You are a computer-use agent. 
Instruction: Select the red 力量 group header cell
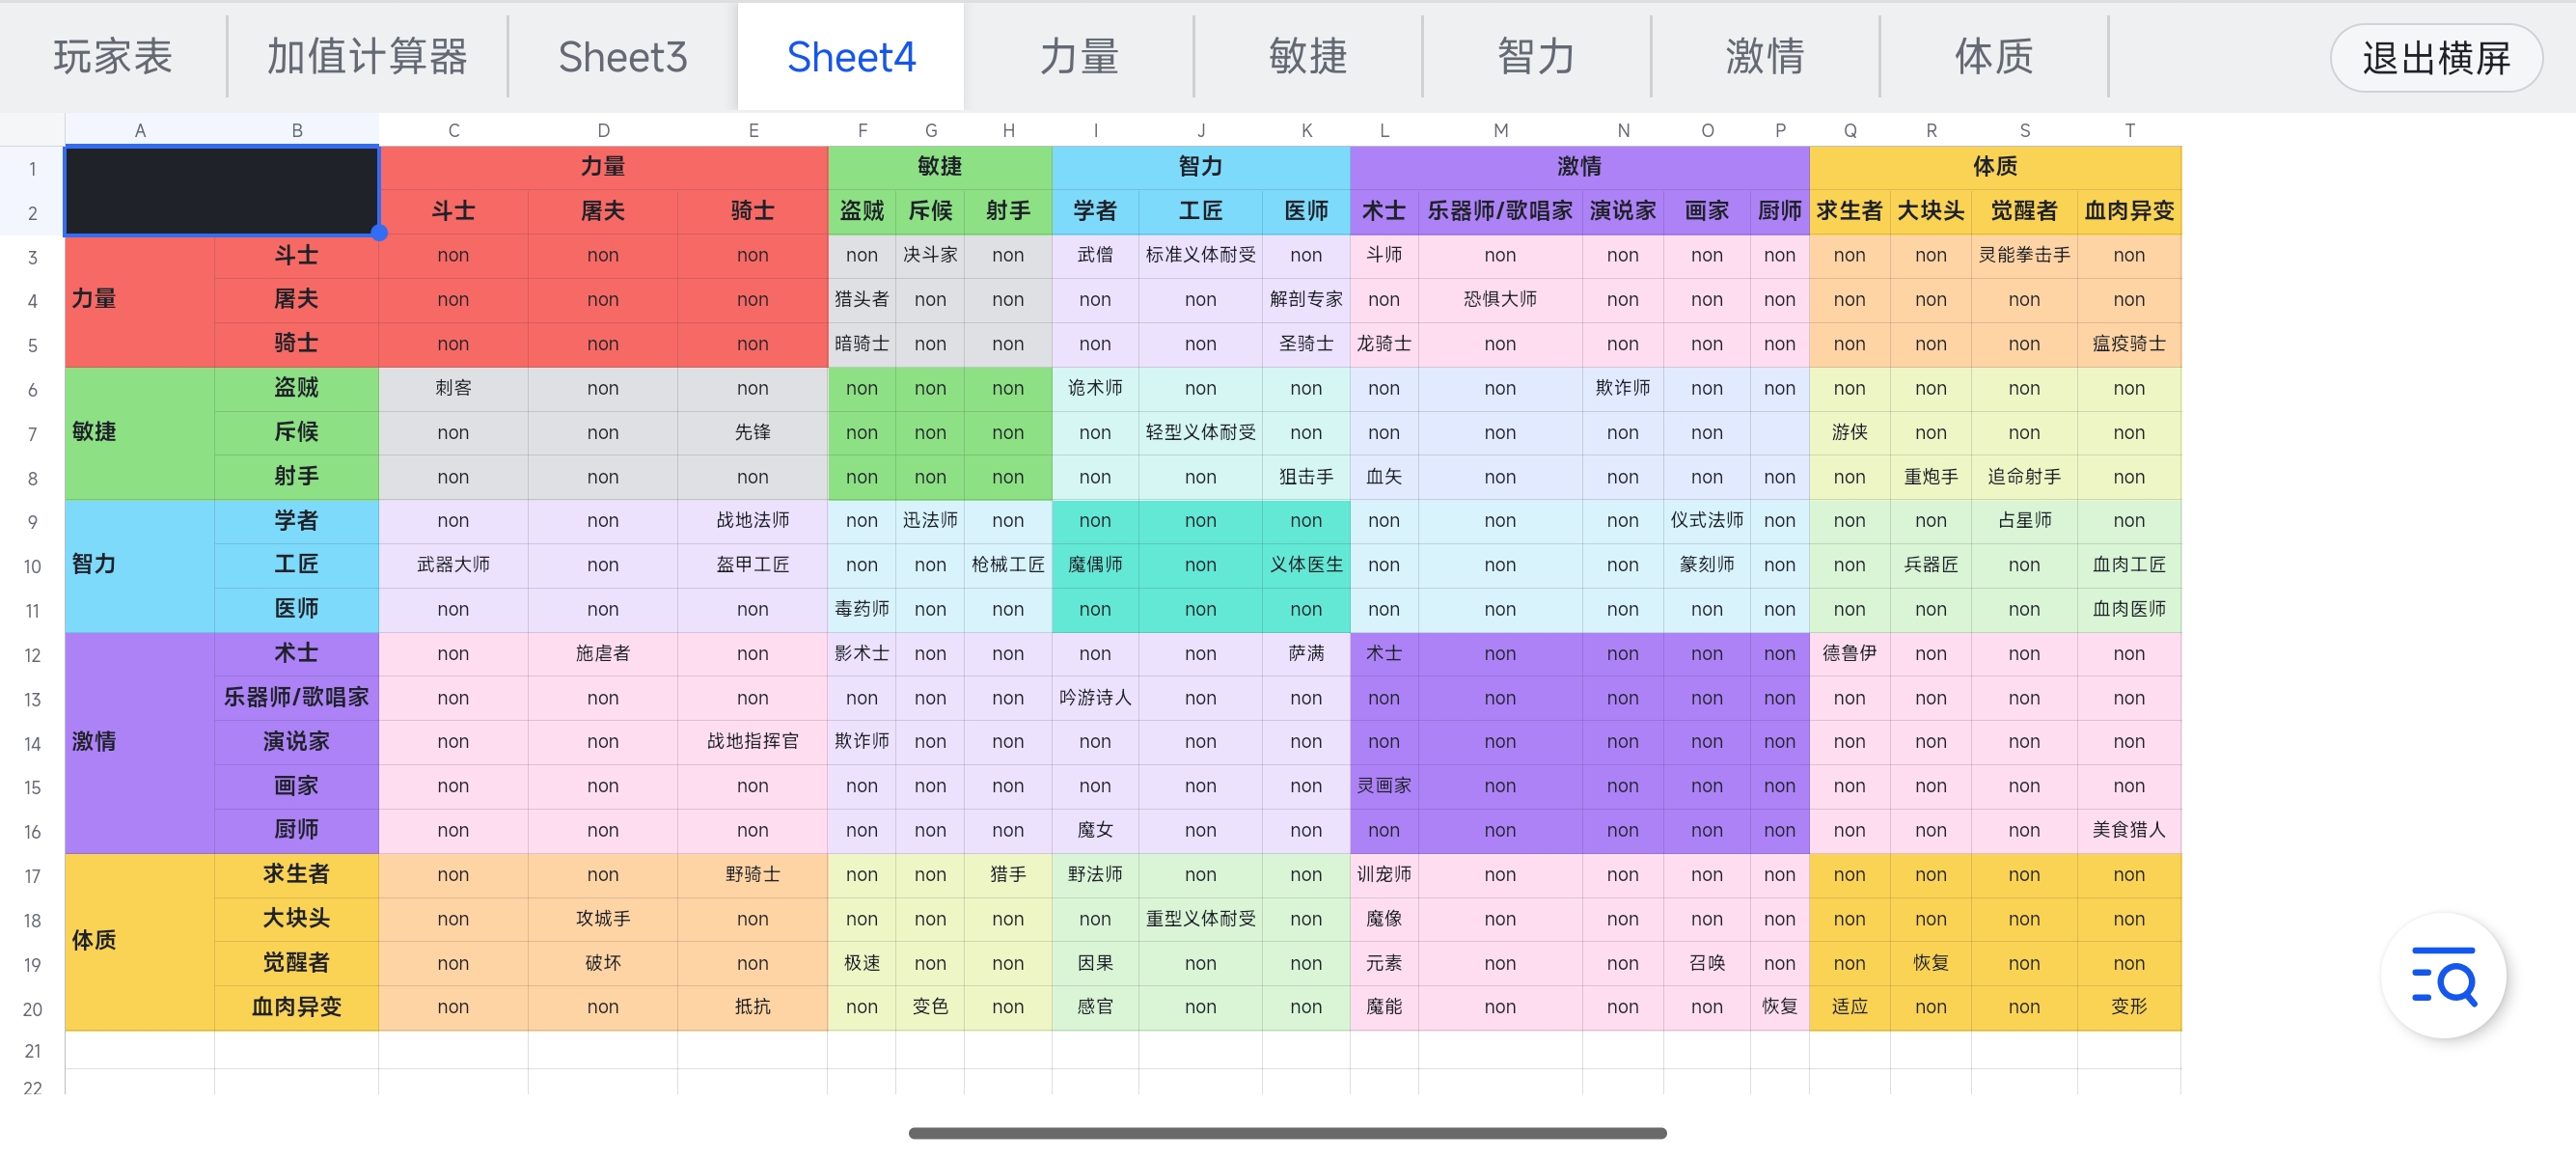(603, 167)
